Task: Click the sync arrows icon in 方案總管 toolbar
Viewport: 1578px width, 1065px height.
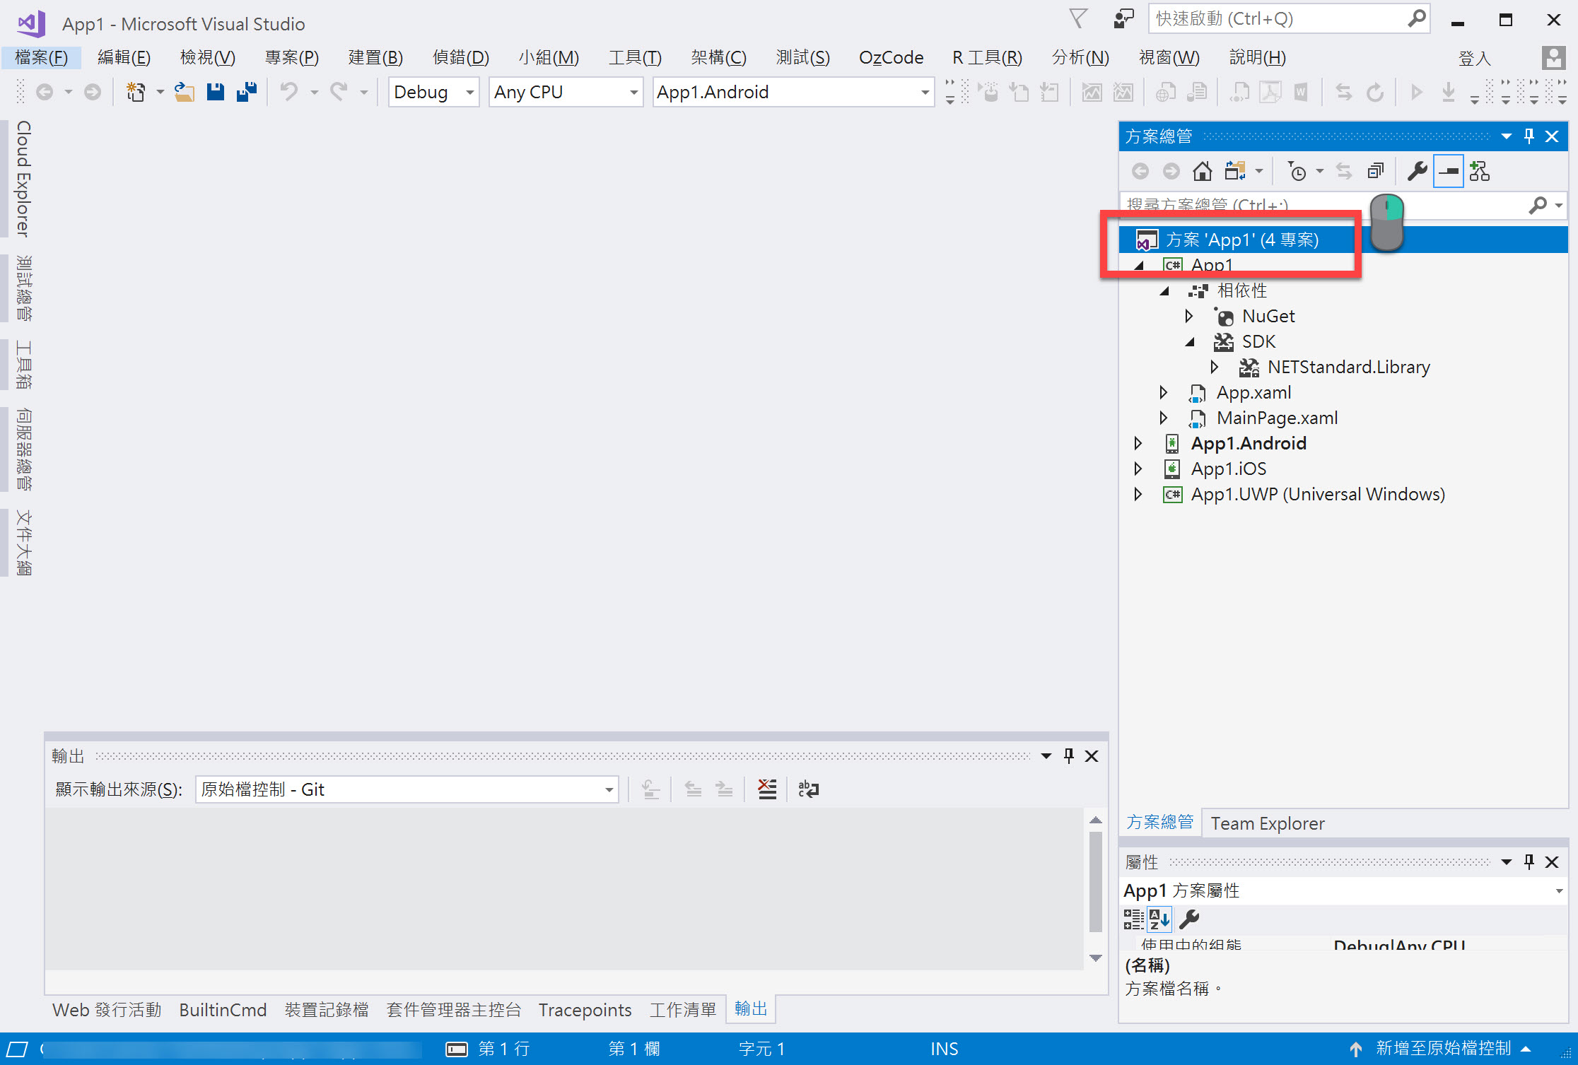Action: pyautogui.click(x=1343, y=172)
